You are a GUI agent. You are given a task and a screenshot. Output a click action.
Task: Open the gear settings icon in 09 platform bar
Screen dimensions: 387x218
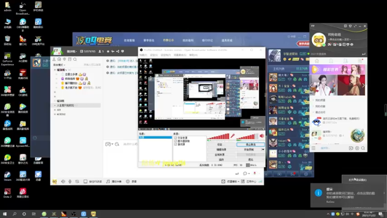tap(306, 174)
